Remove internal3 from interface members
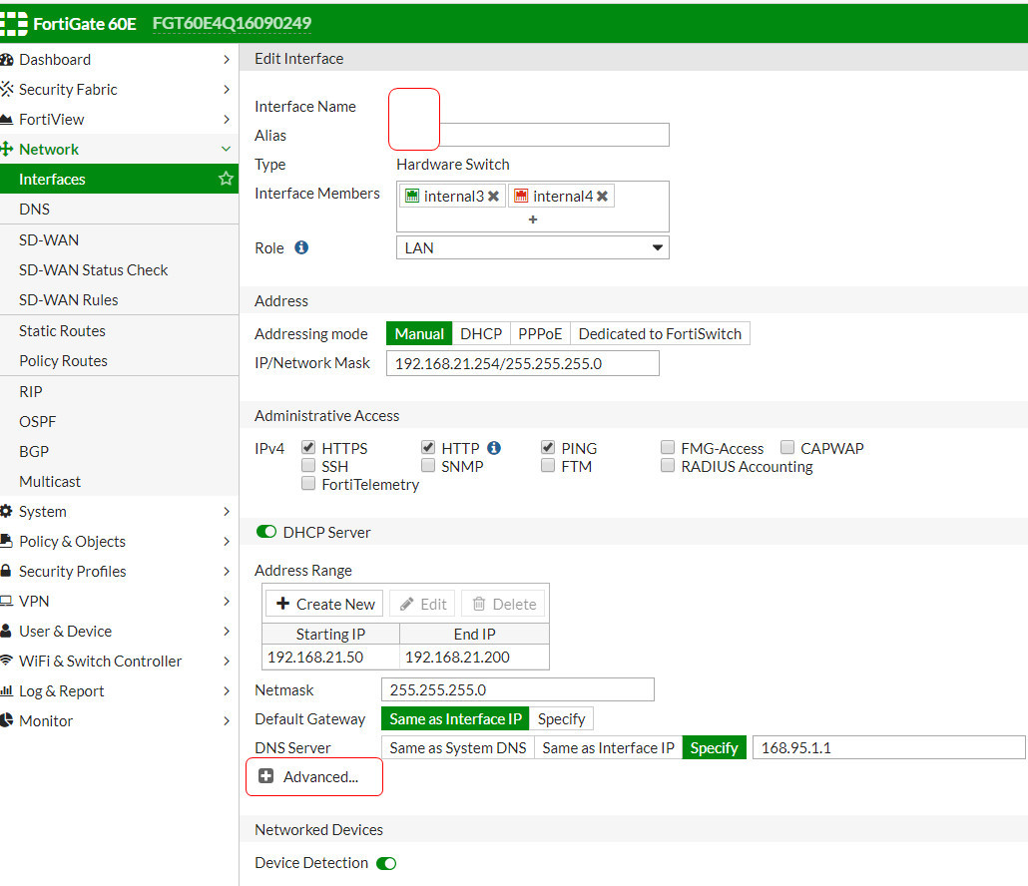This screenshot has height=886, width=1028. (493, 197)
